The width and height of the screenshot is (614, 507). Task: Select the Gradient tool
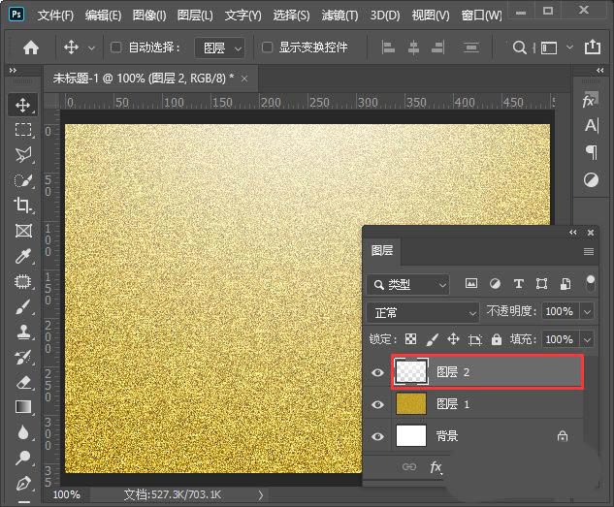(23, 407)
